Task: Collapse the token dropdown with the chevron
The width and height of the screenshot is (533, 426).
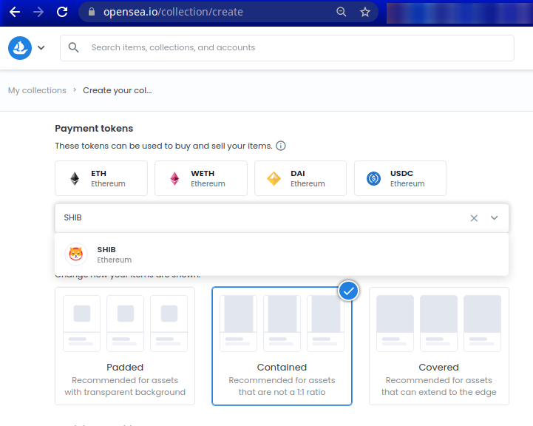Action: coord(495,218)
